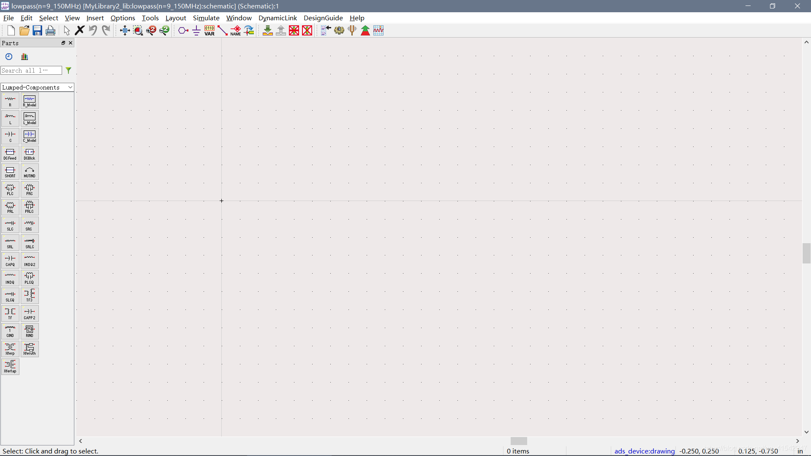Show recently used parts clock icon
The width and height of the screenshot is (811, 456).
click(x=9, y=57)
